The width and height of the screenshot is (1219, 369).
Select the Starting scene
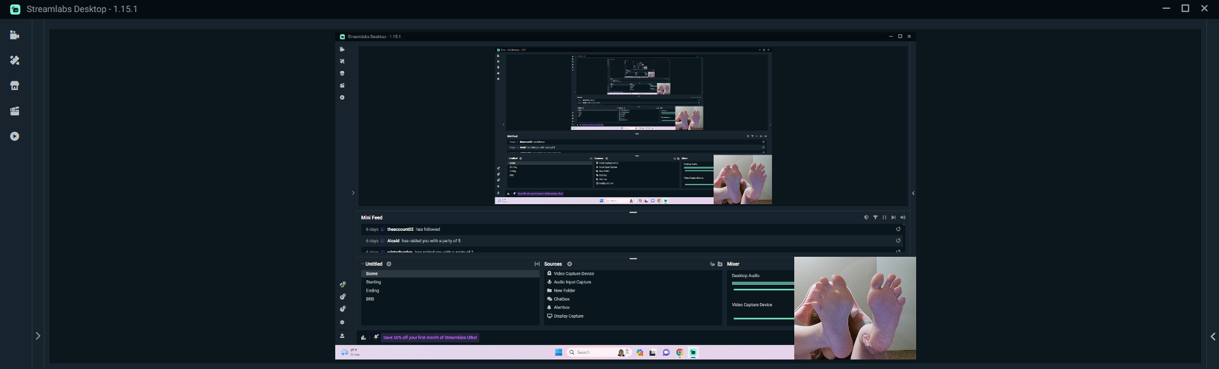pos(373,282)
